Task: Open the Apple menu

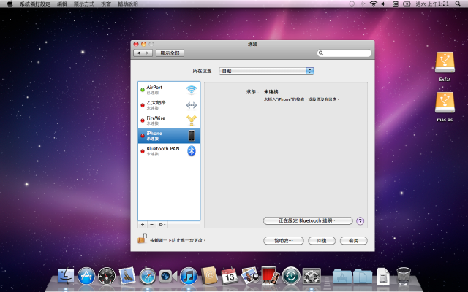Action: click(x=10, y=4)
